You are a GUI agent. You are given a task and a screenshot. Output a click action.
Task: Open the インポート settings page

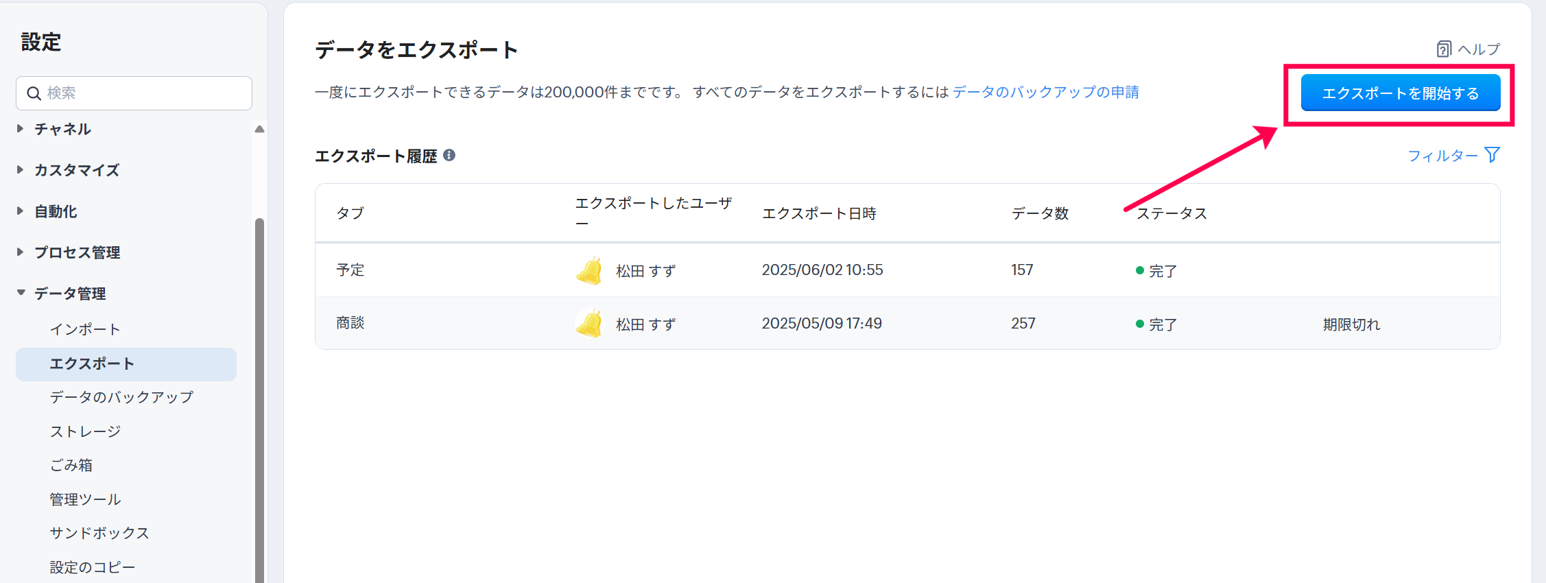pos(85,329)
